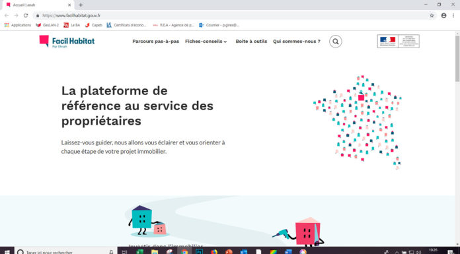The image size is (460, 254).
Task: Open PowerPoint from the taskbar
Action: [229, 251]
